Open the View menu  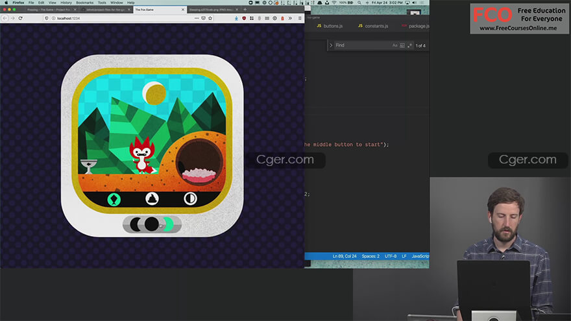(53, 3)
